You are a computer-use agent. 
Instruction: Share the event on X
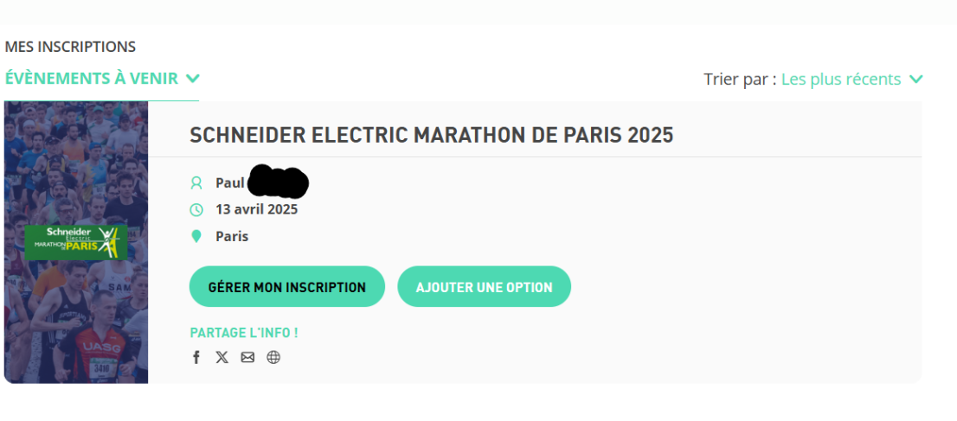(x=222, y=357)
